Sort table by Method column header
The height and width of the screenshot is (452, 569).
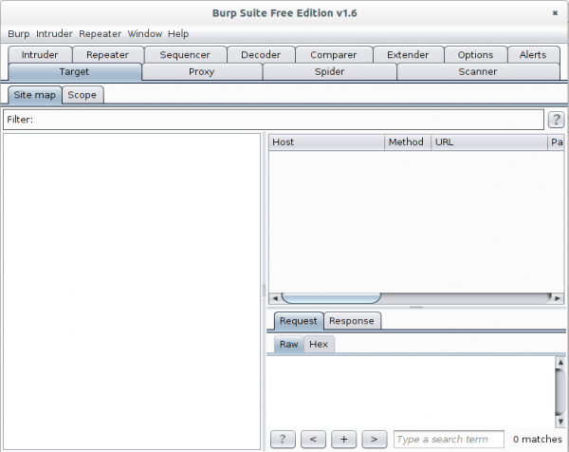pyautogui.click(x=408, y=142)
